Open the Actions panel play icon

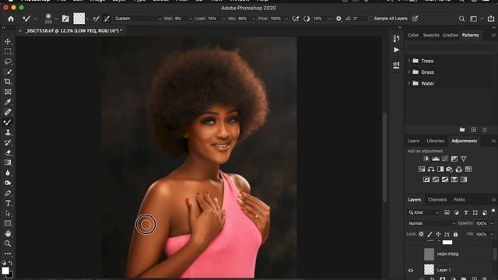point(396,50)
